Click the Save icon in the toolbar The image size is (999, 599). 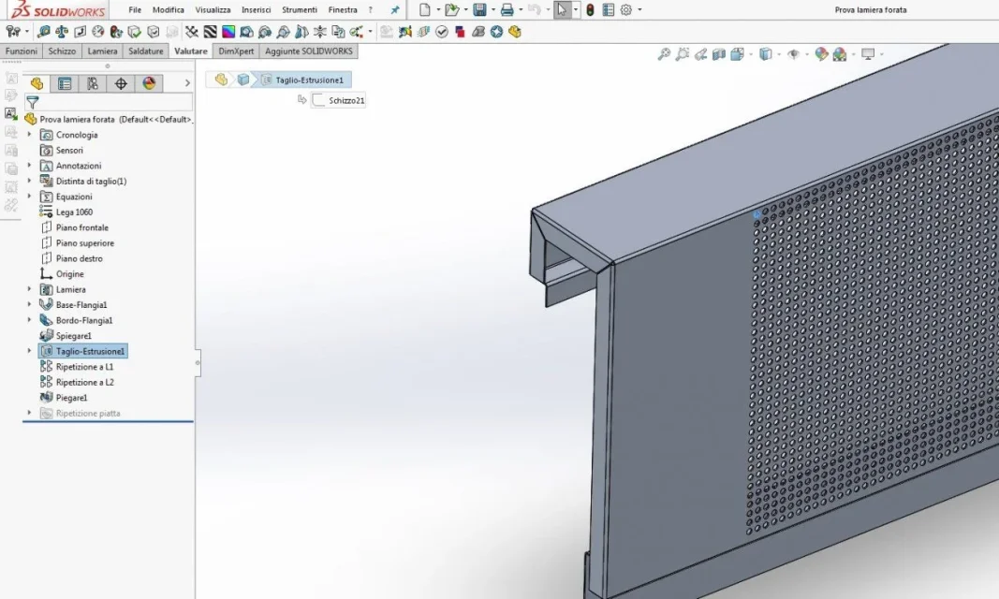click(479, 9)
